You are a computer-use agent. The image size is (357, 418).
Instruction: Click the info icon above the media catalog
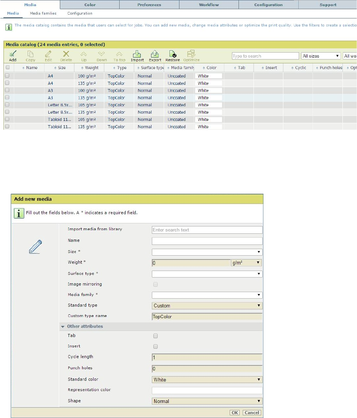tap(8, 27)
